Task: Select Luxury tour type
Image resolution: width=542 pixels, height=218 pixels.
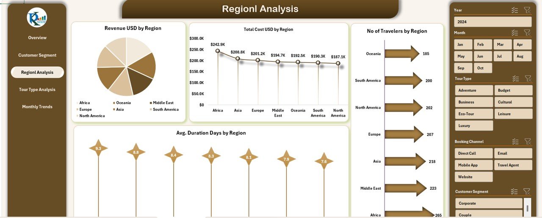Action: pos(474,125)
